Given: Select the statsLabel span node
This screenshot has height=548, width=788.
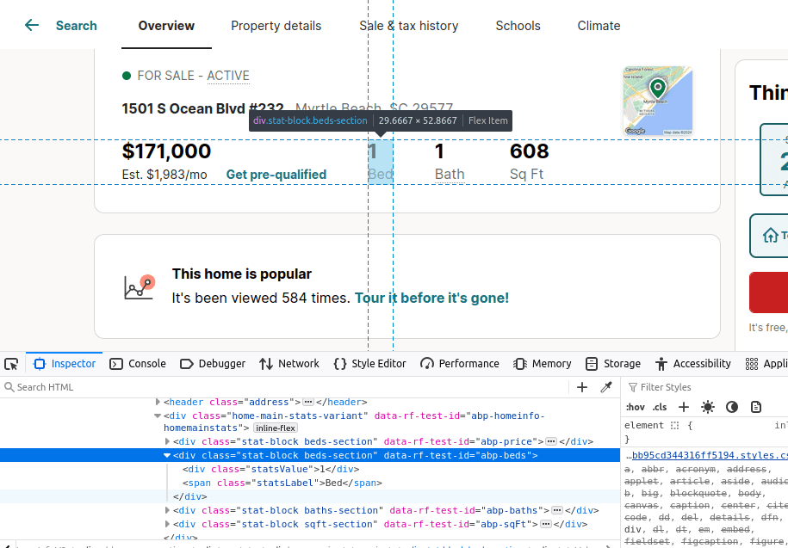Looking at the screenshot, I should click(x=282, y=483).
